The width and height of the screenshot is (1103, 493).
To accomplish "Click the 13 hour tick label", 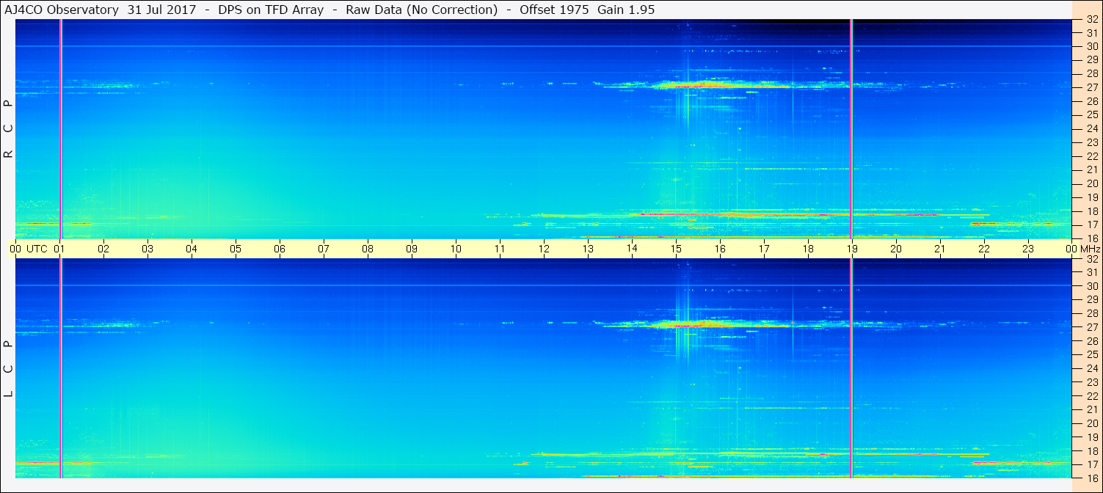I will (x=588, y=249).
